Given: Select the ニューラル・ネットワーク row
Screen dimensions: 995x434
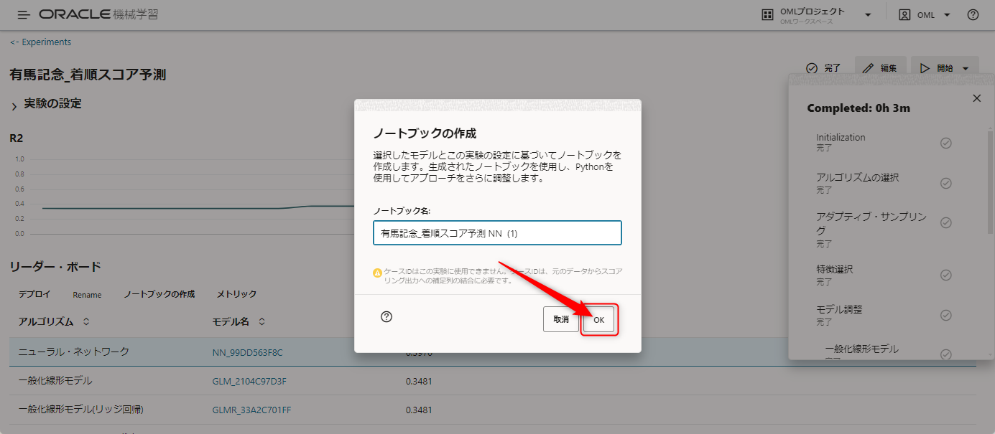Looking at the screenshot, I should click(493, 352).
